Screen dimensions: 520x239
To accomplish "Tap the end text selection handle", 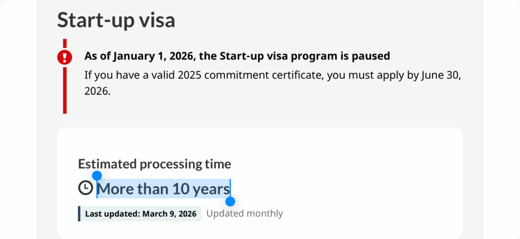I will (230, 201).
